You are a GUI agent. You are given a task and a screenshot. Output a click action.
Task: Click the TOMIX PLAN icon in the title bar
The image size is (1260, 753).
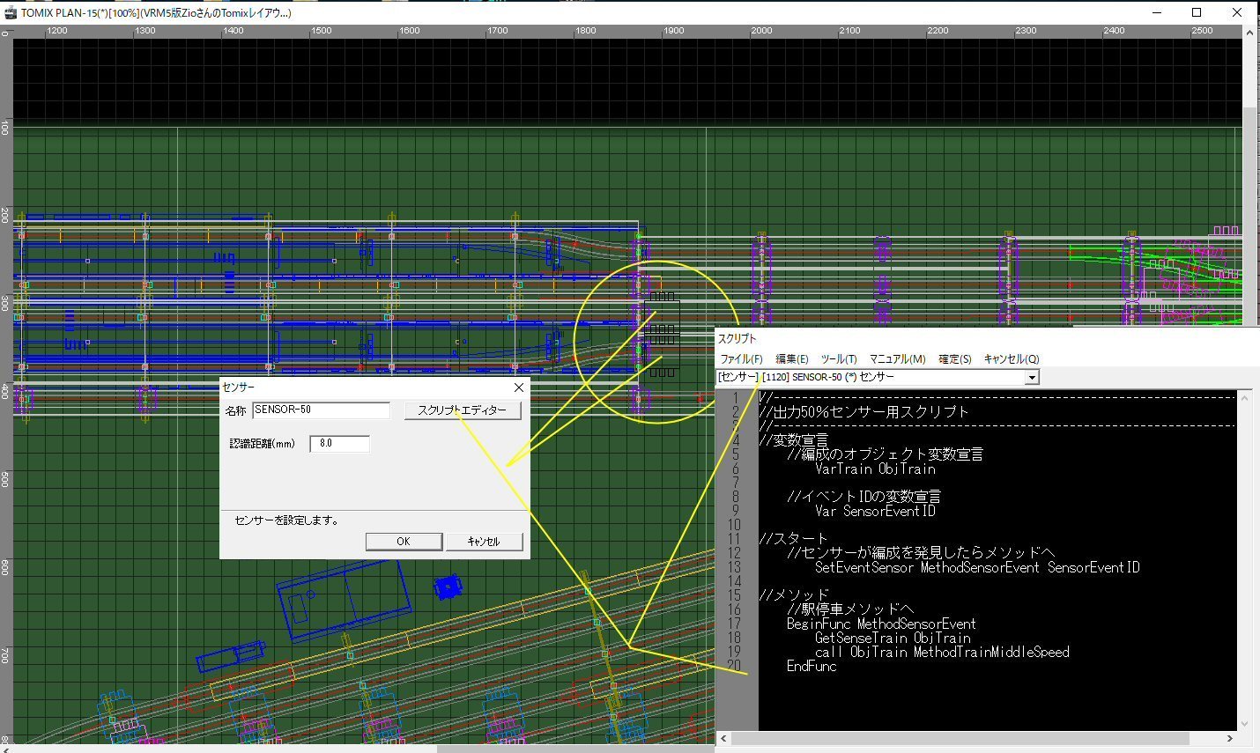(10, 12)
